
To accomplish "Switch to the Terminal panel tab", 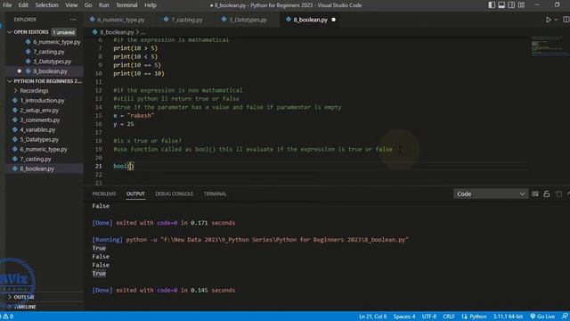I will [215, 193].
